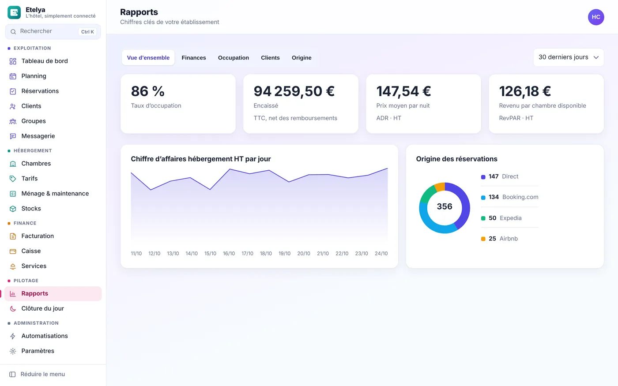This screenshot has height=386, width=618.
Task: Switch to the Vue d'ensemble tab
Action: (x=148, y=58)
